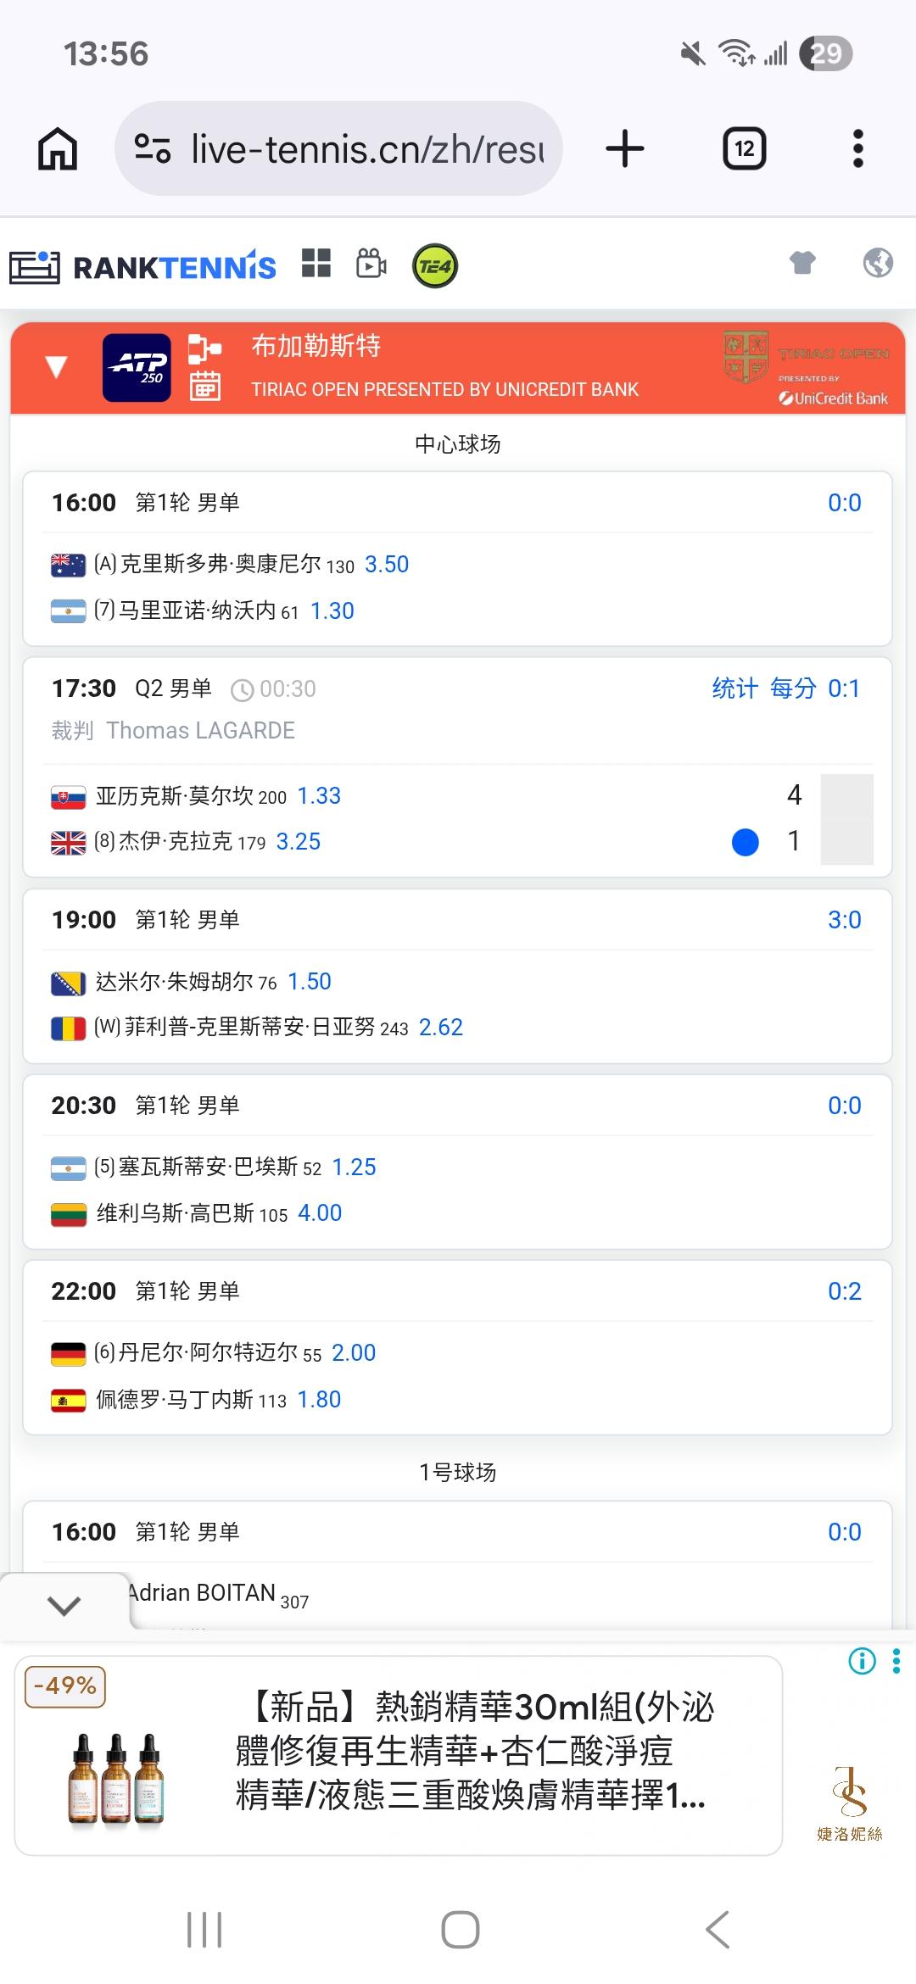Collapse the Bucharest tournament section
Screen dimensions: 916x1984
coord(56,367)
